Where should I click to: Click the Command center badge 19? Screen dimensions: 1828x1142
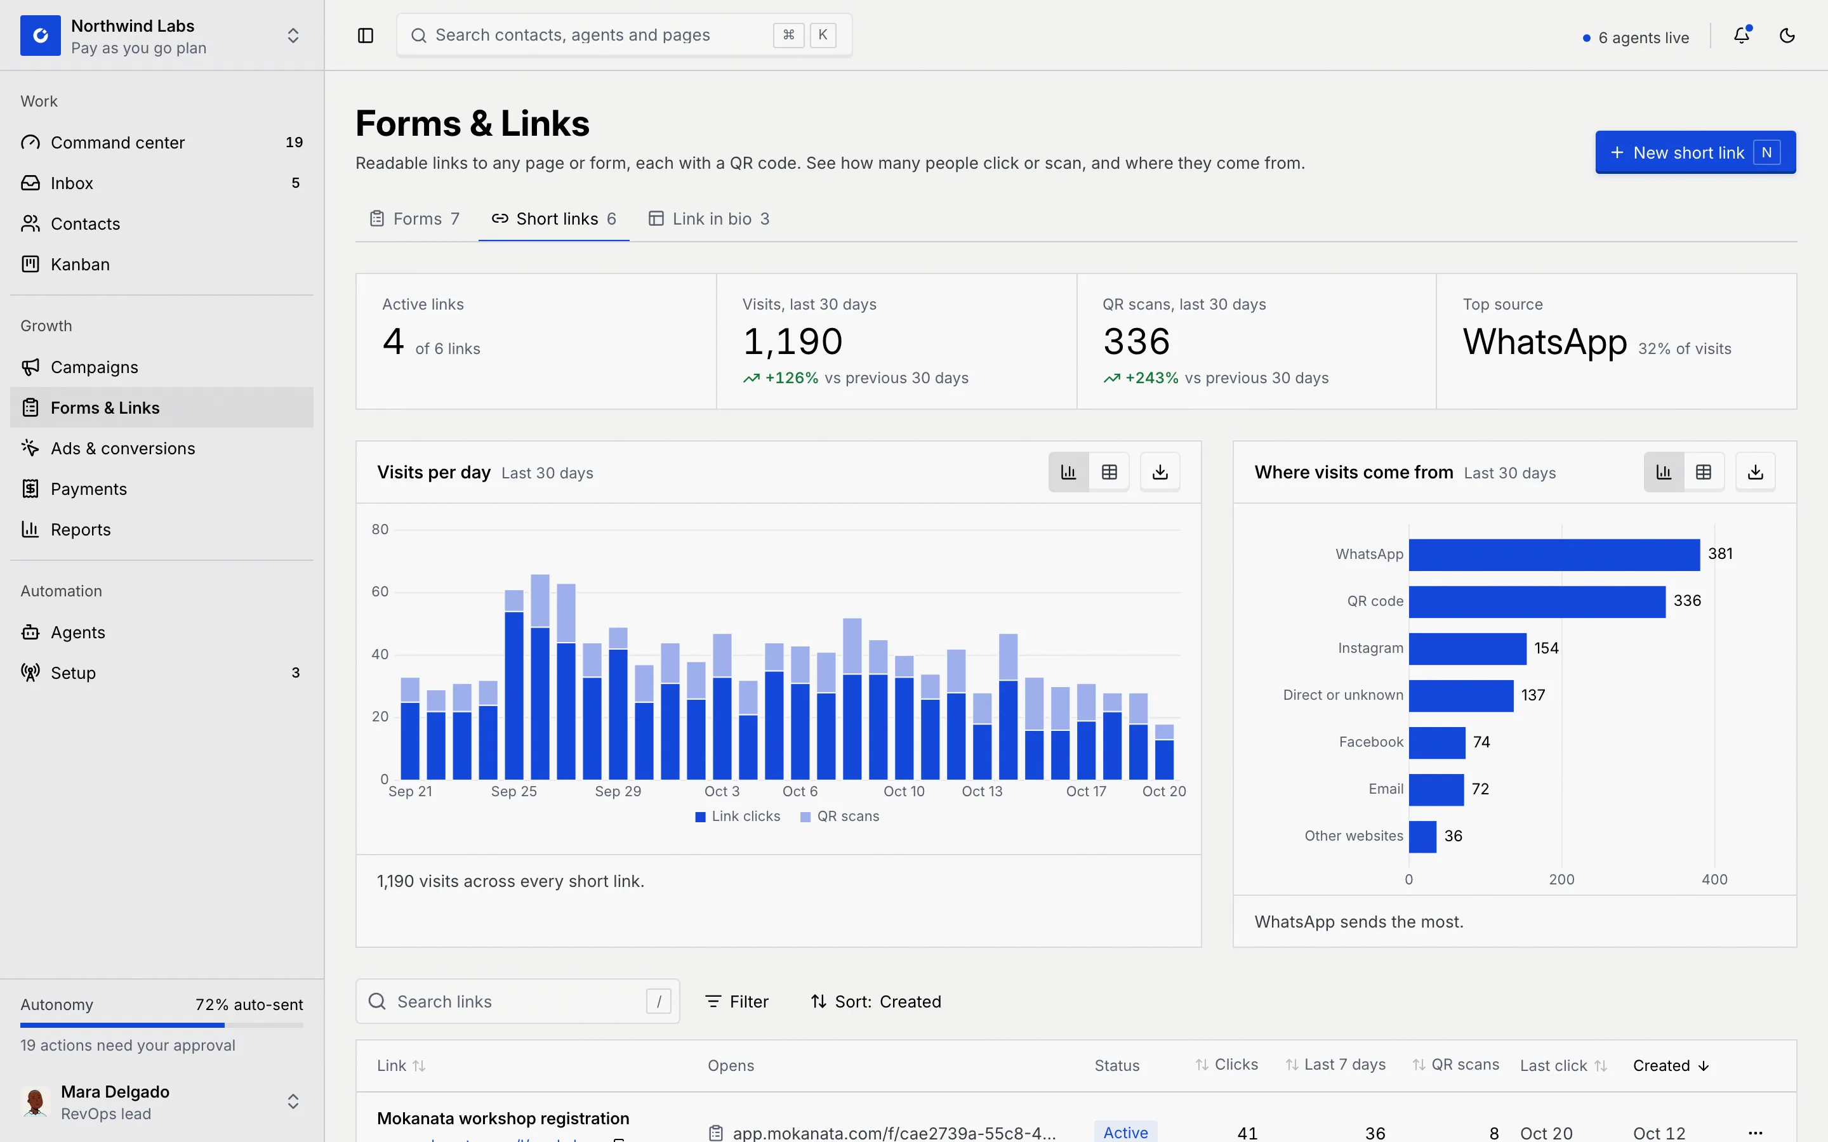pyautogui.click(x=294, y=142)
